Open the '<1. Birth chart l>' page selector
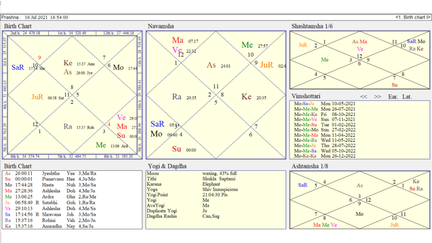The image size is (432, 243). [413, 17]
